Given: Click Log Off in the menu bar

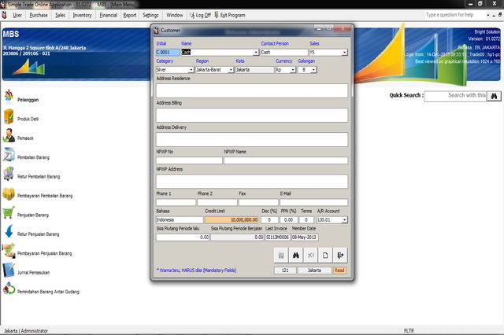Looking at the screenshot, I should pos(200,15).
